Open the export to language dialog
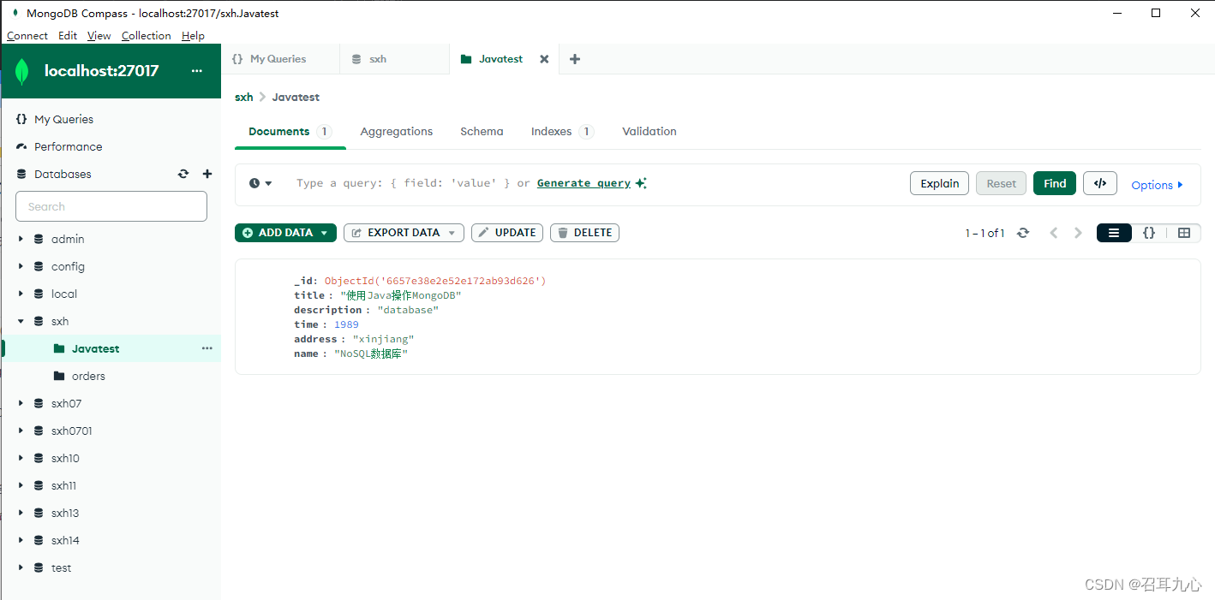 pyautogui.click(x=1099, y=182)
